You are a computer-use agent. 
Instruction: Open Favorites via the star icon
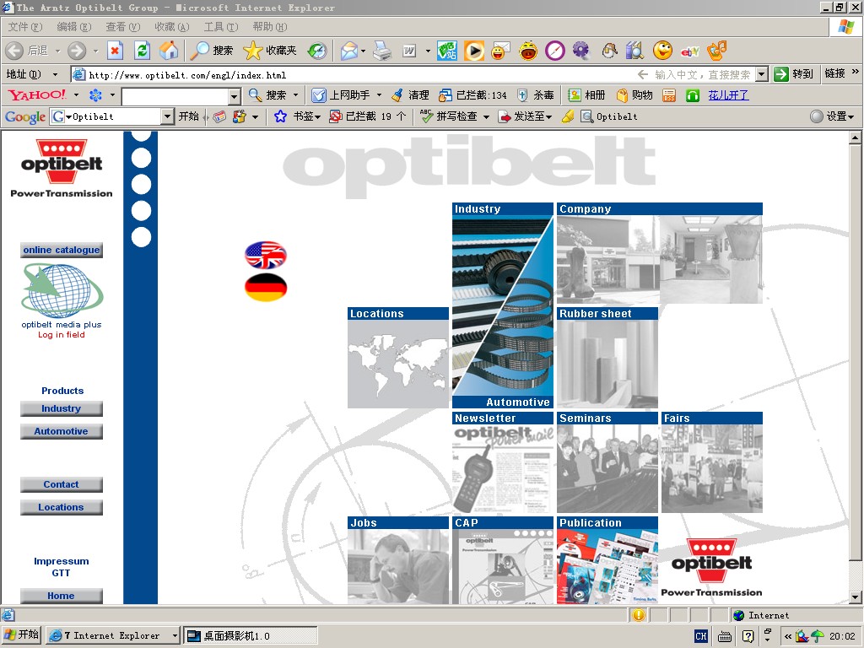tap(253, 51)
